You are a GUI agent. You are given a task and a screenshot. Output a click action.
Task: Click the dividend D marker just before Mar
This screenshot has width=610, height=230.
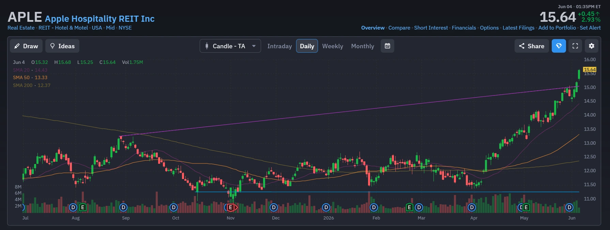(x=419, y=207)
